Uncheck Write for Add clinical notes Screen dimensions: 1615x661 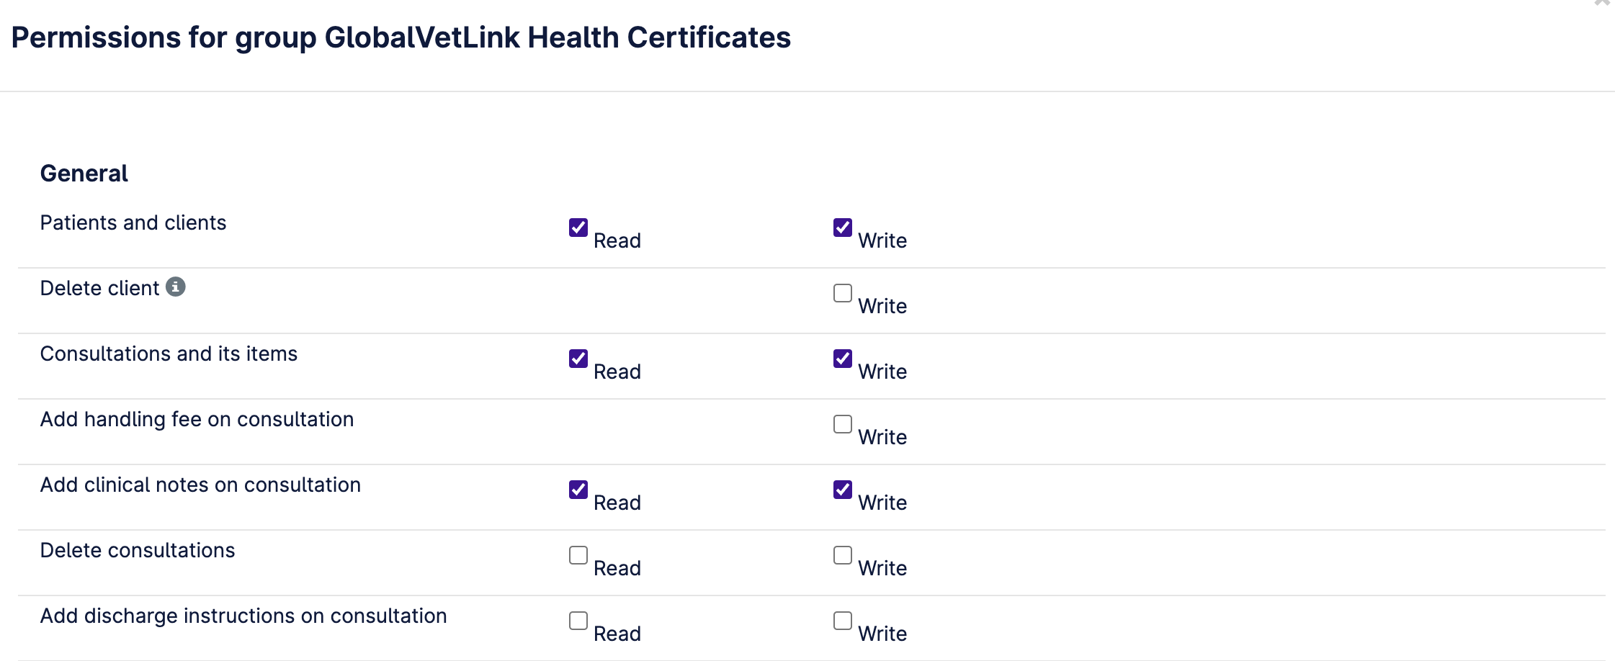(843, 490)
